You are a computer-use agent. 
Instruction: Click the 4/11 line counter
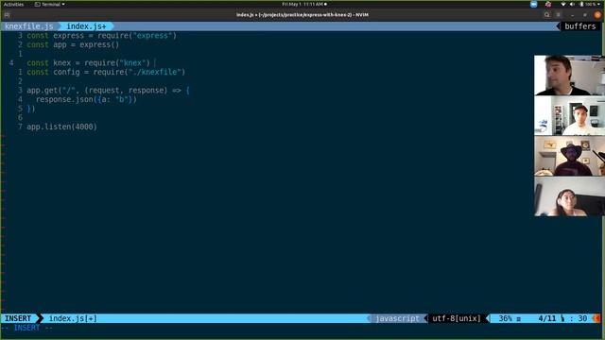click(x=547, y=318)
